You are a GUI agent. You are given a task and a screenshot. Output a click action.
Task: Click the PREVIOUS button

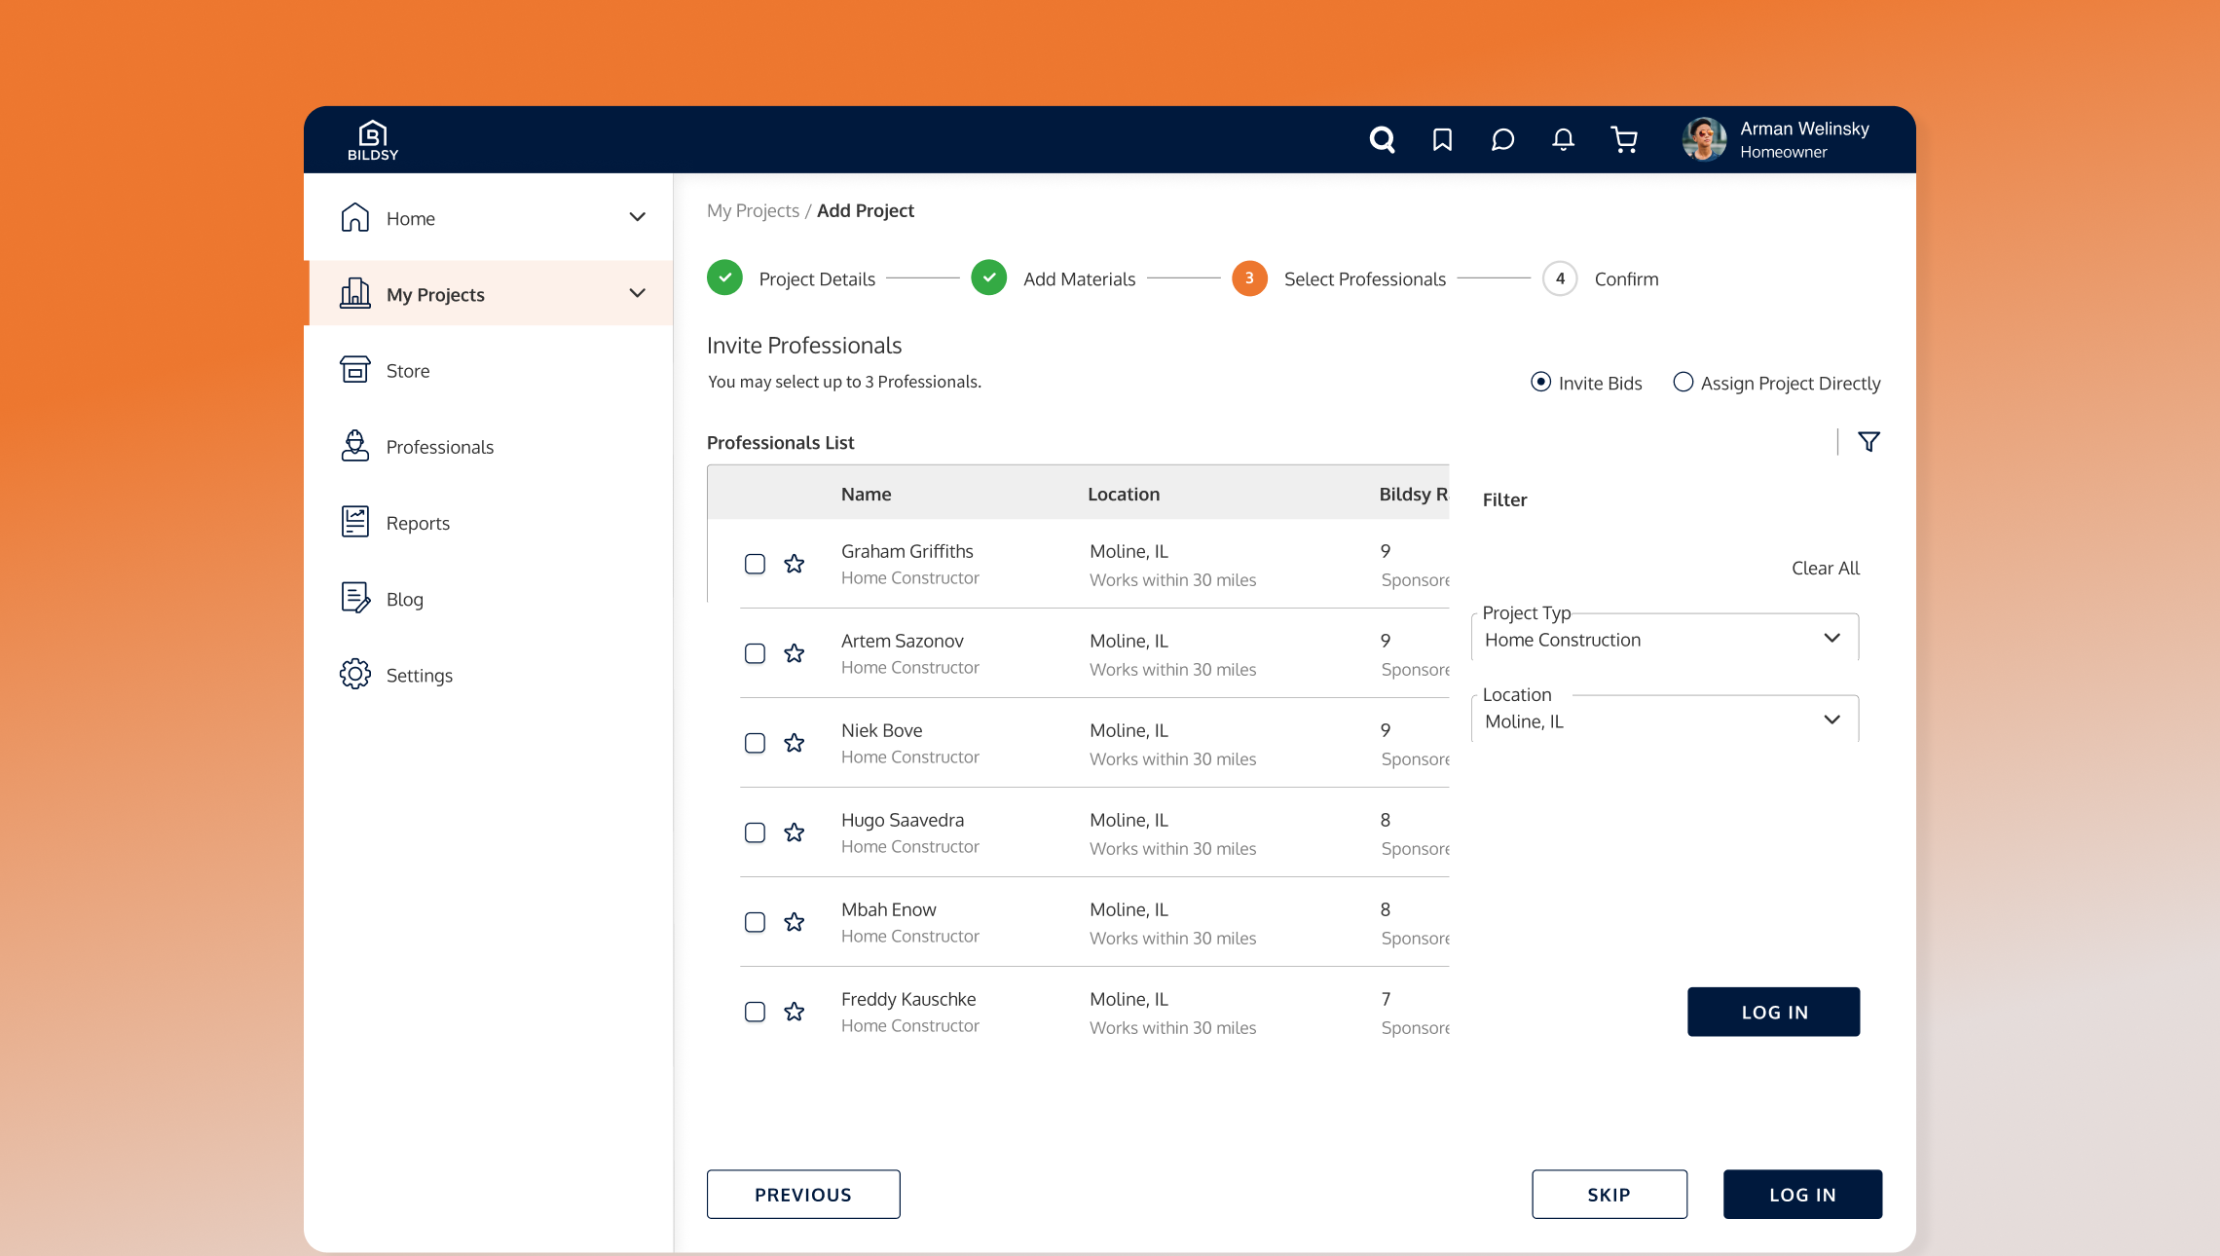803,1195
